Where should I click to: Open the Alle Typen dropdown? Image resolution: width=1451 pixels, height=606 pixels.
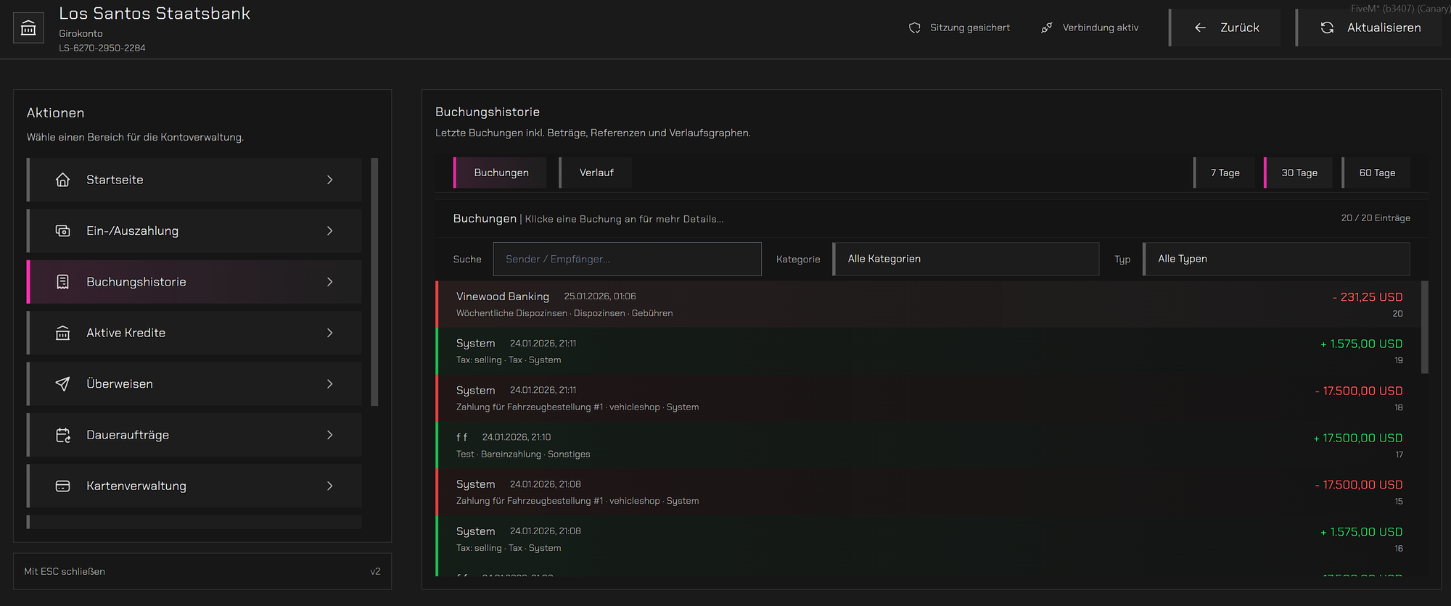pyautogui.click(x=1276, y=259)
